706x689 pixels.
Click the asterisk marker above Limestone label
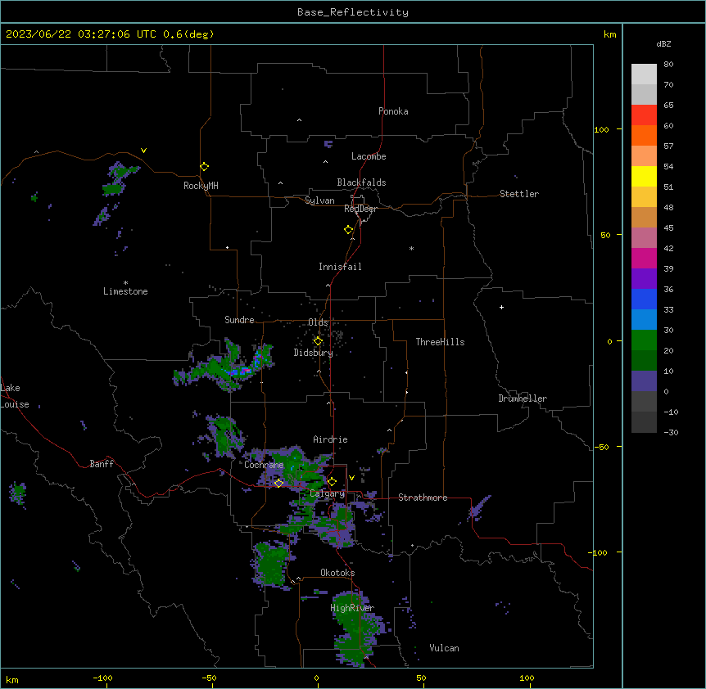point(125,283)
